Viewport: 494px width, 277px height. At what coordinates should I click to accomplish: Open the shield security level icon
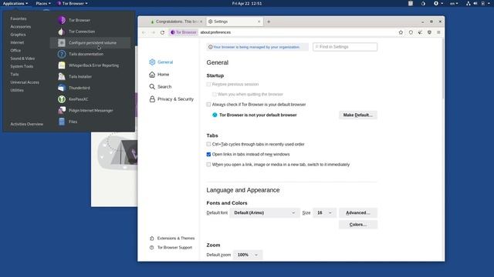pos(411,32)
